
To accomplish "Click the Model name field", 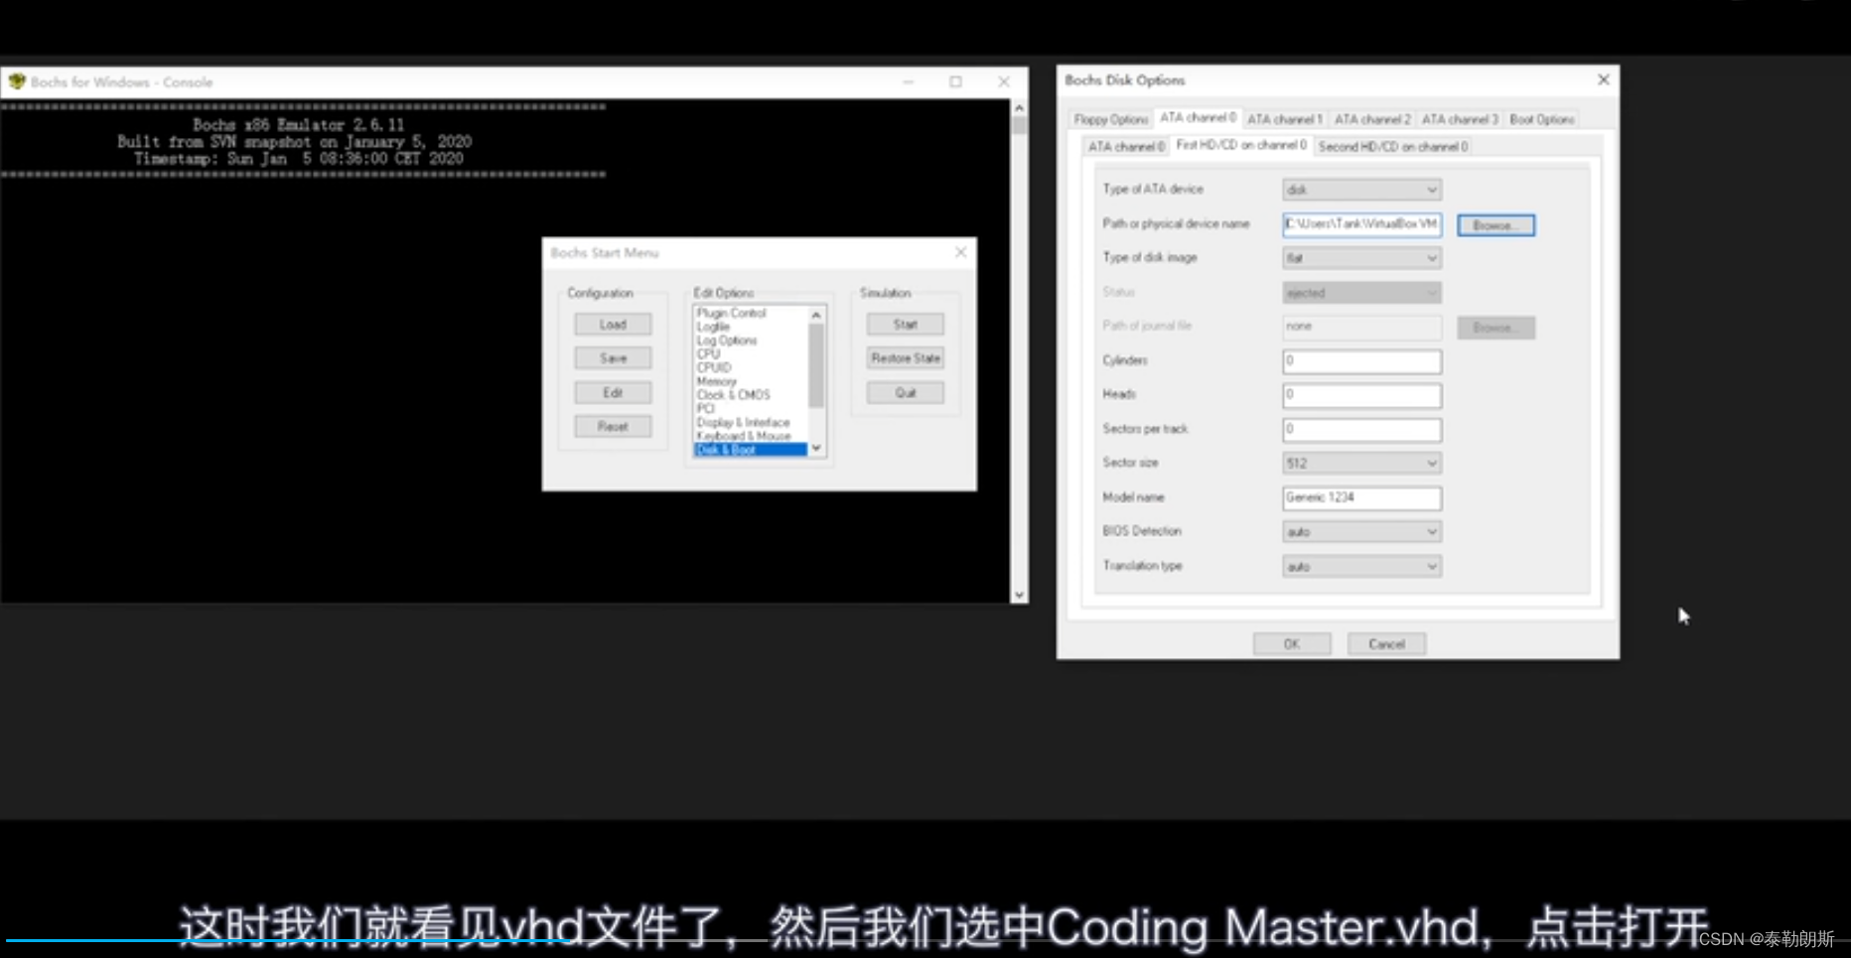I will coord(1361,498).
